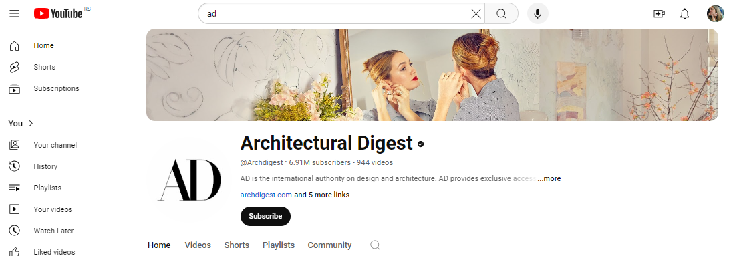
Task: Select Your channel label in sidebar
Action: (55, 145)
